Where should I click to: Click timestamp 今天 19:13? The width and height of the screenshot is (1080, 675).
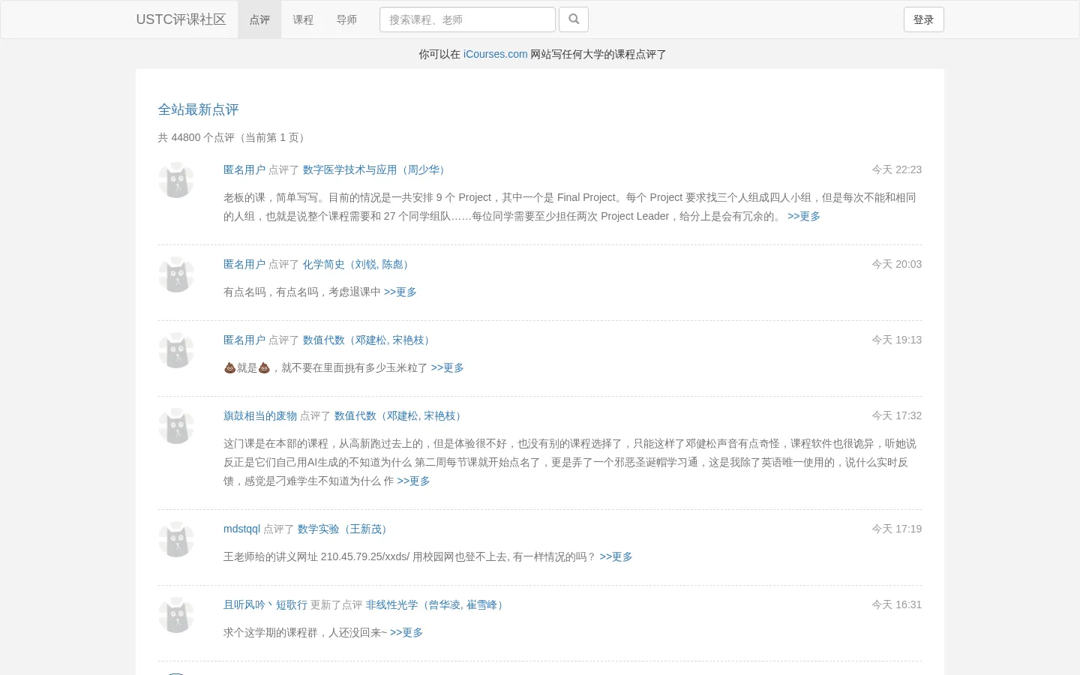coord(896,340)
